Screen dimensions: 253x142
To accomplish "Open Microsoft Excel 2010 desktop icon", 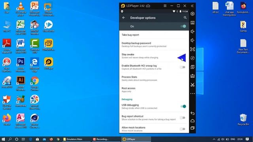I will [x=21, y=27].
